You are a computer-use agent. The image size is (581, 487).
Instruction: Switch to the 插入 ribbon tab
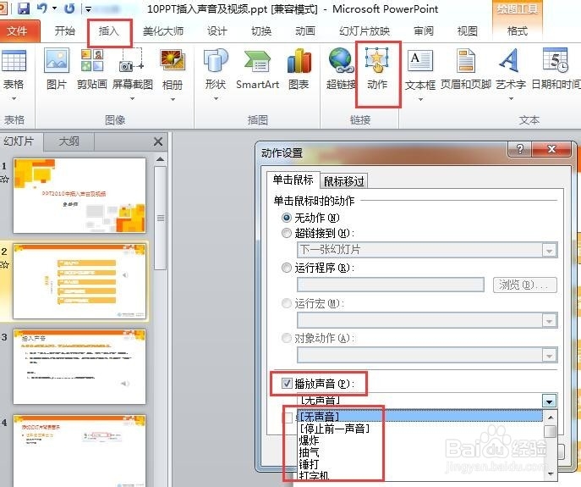[x=109, y=31]
